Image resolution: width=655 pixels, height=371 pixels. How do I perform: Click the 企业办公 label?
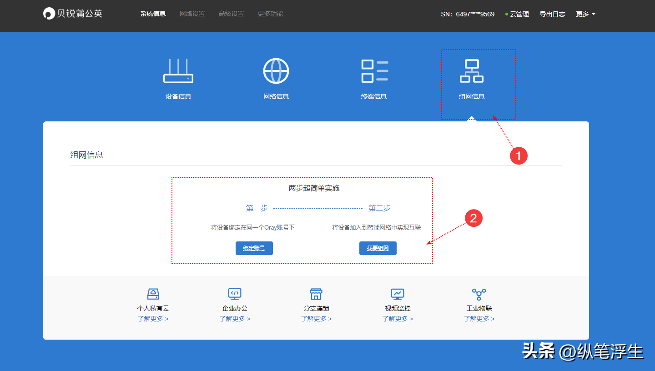[235, 308]
